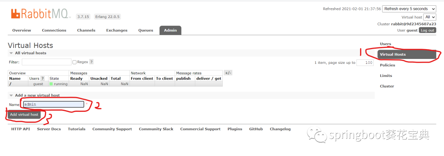Toggle table columns with +/- button
This screenshot has height=156, width=444.
[228, 73]
